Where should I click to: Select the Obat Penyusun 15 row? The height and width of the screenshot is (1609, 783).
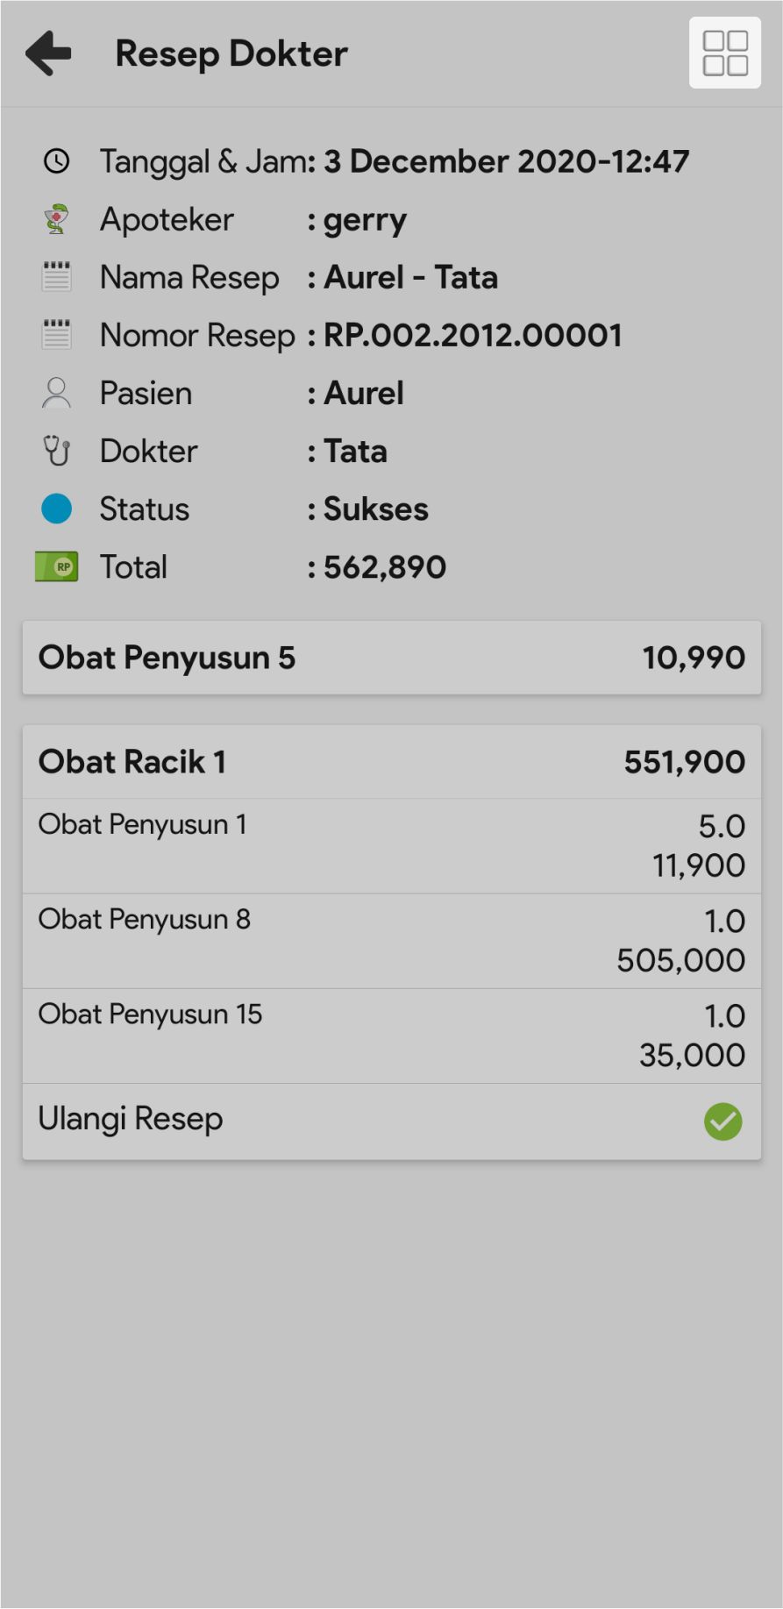coord(391,1035)
